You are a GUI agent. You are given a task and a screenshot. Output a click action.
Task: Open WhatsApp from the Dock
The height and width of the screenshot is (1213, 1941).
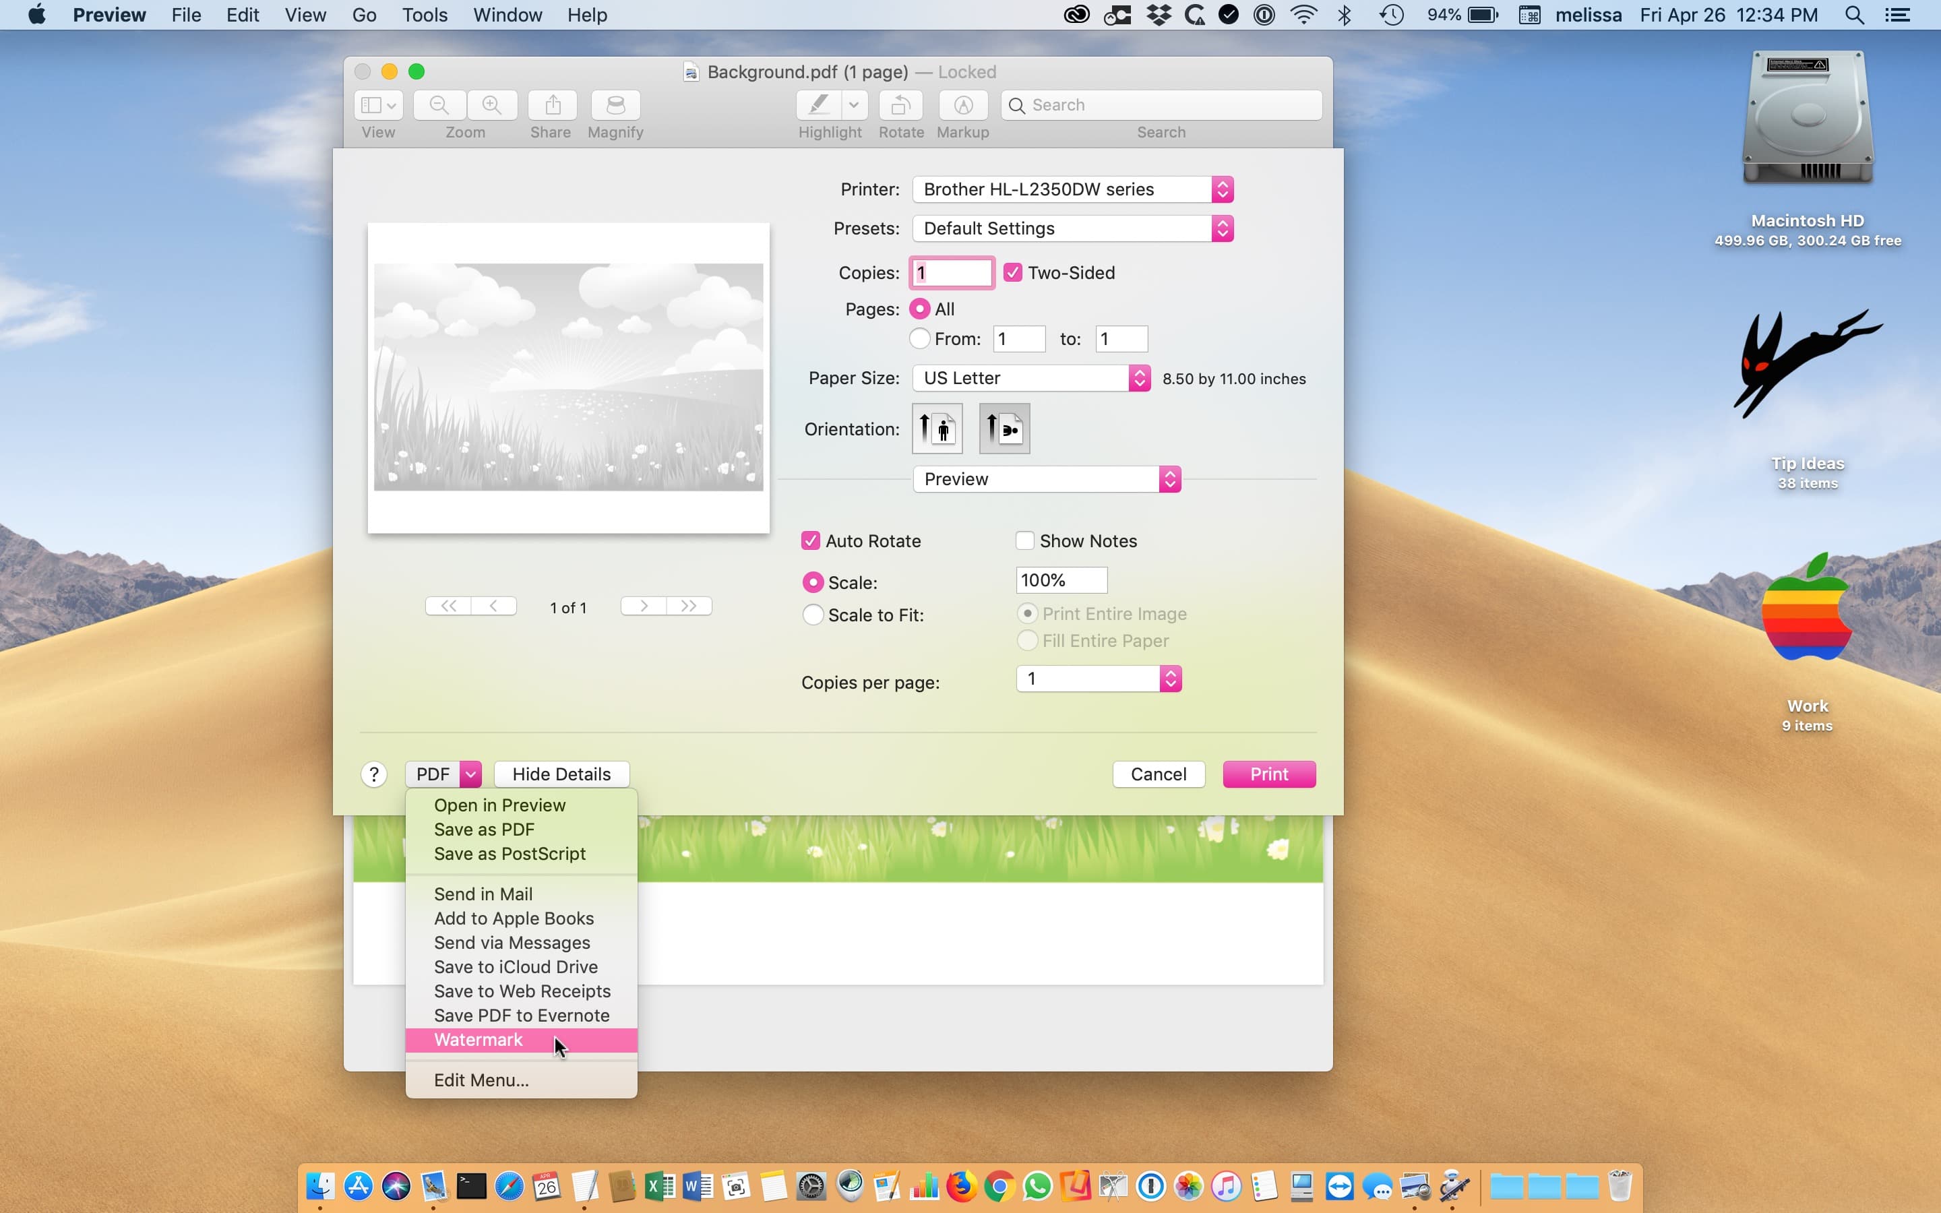tap(1037, 1187)
